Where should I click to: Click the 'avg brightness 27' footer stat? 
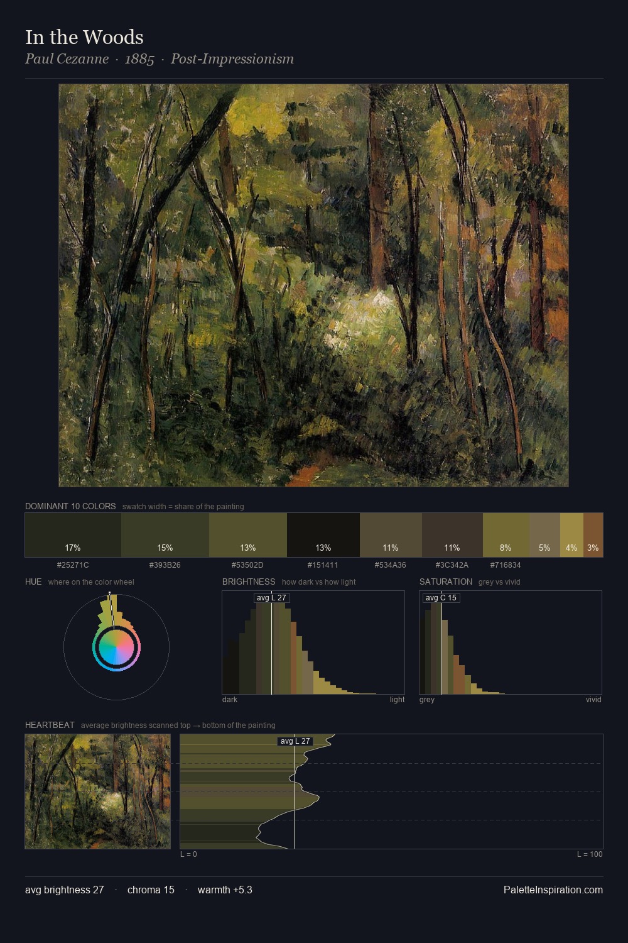tap(65, 890)
